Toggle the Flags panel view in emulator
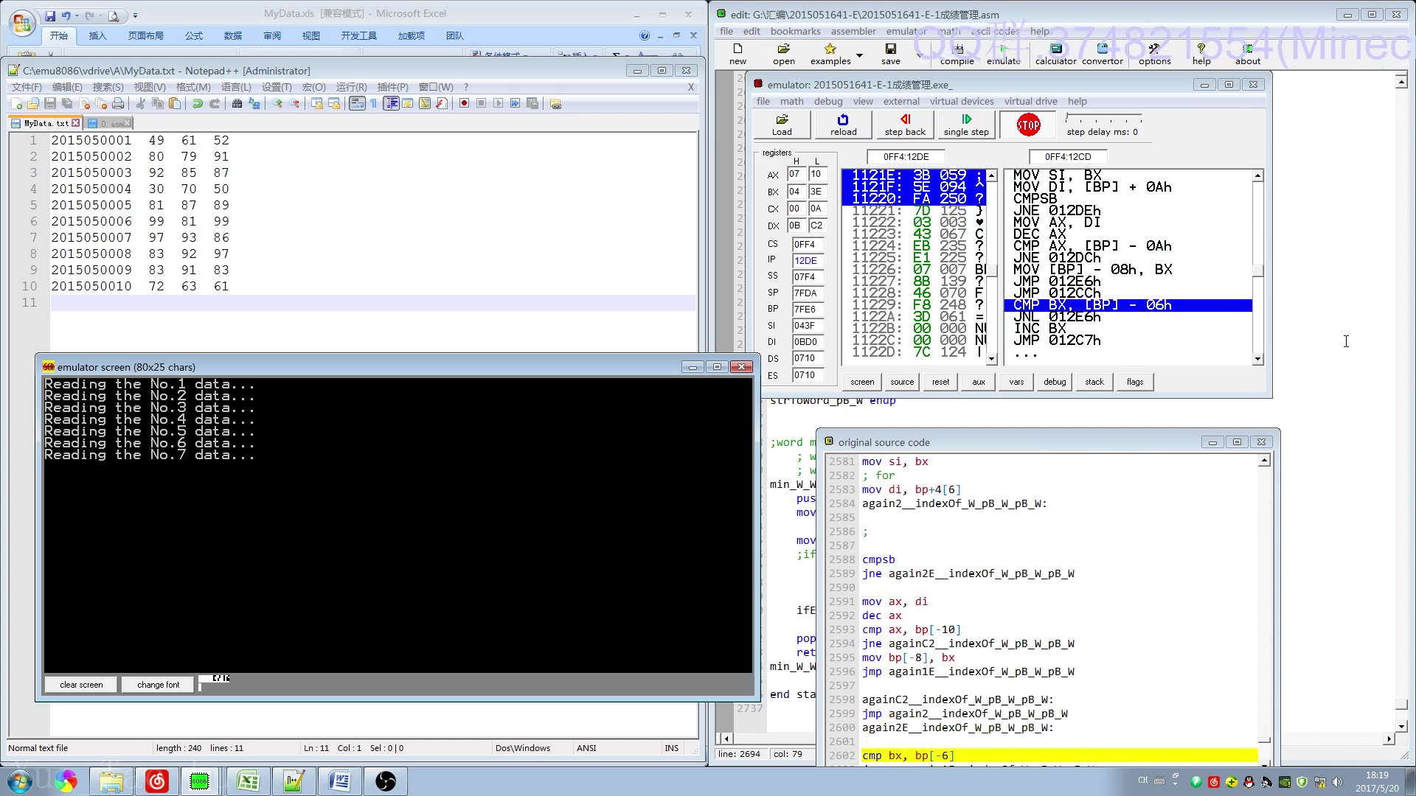1416x796 pixels. (x=1134, y=381)
